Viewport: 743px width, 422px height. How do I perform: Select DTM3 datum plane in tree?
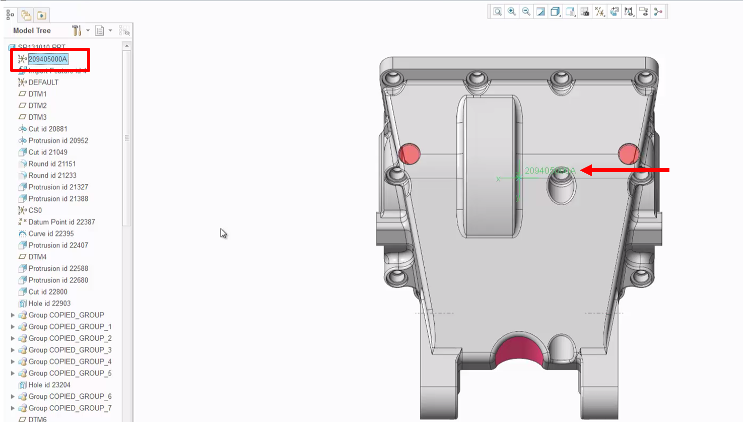(32, 117)
